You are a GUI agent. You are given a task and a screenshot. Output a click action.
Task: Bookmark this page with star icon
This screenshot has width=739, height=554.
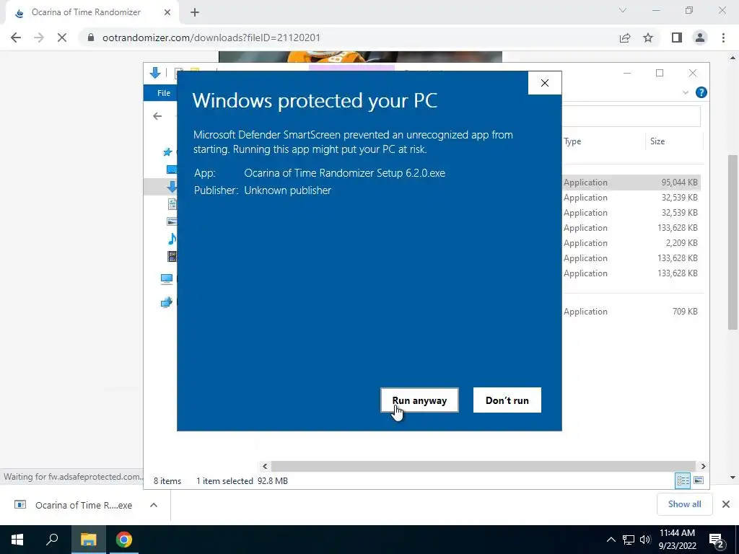tap(648, 38)
